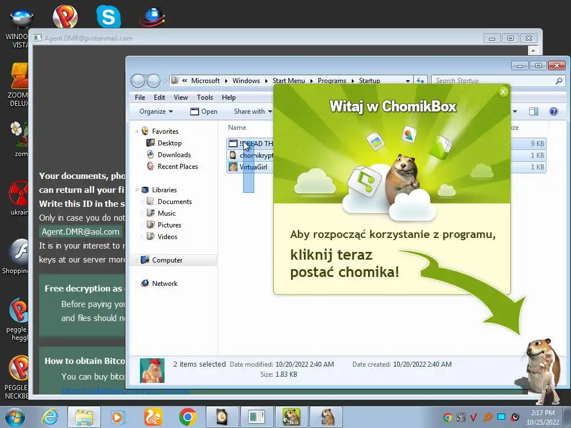The width and height of the screenshot is (571, 428).
Task: Open the Peggle desktop shortcut at top
Action: (x=65, y=16)
